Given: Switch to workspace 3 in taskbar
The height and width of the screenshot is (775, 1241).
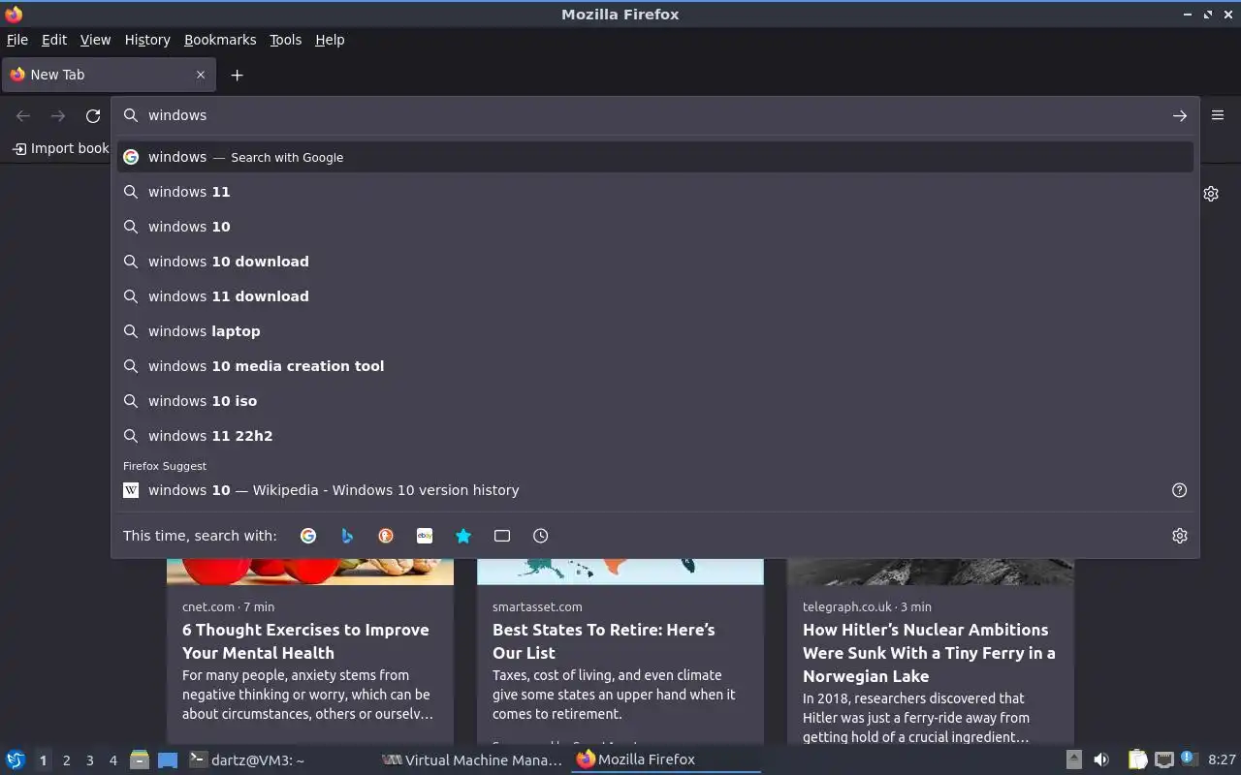Looking at the screenshot, I should pos(89,760).
